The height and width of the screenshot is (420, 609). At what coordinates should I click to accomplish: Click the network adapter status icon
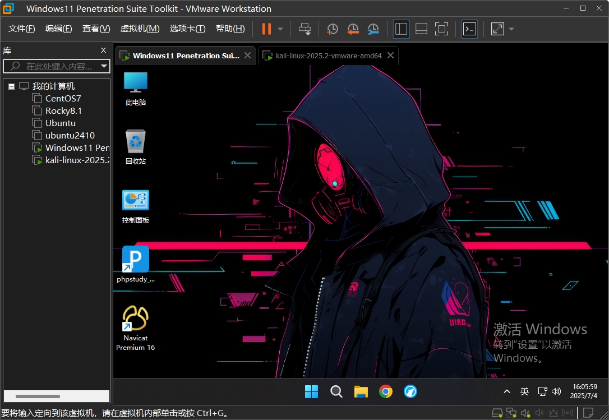coord(511,413)
